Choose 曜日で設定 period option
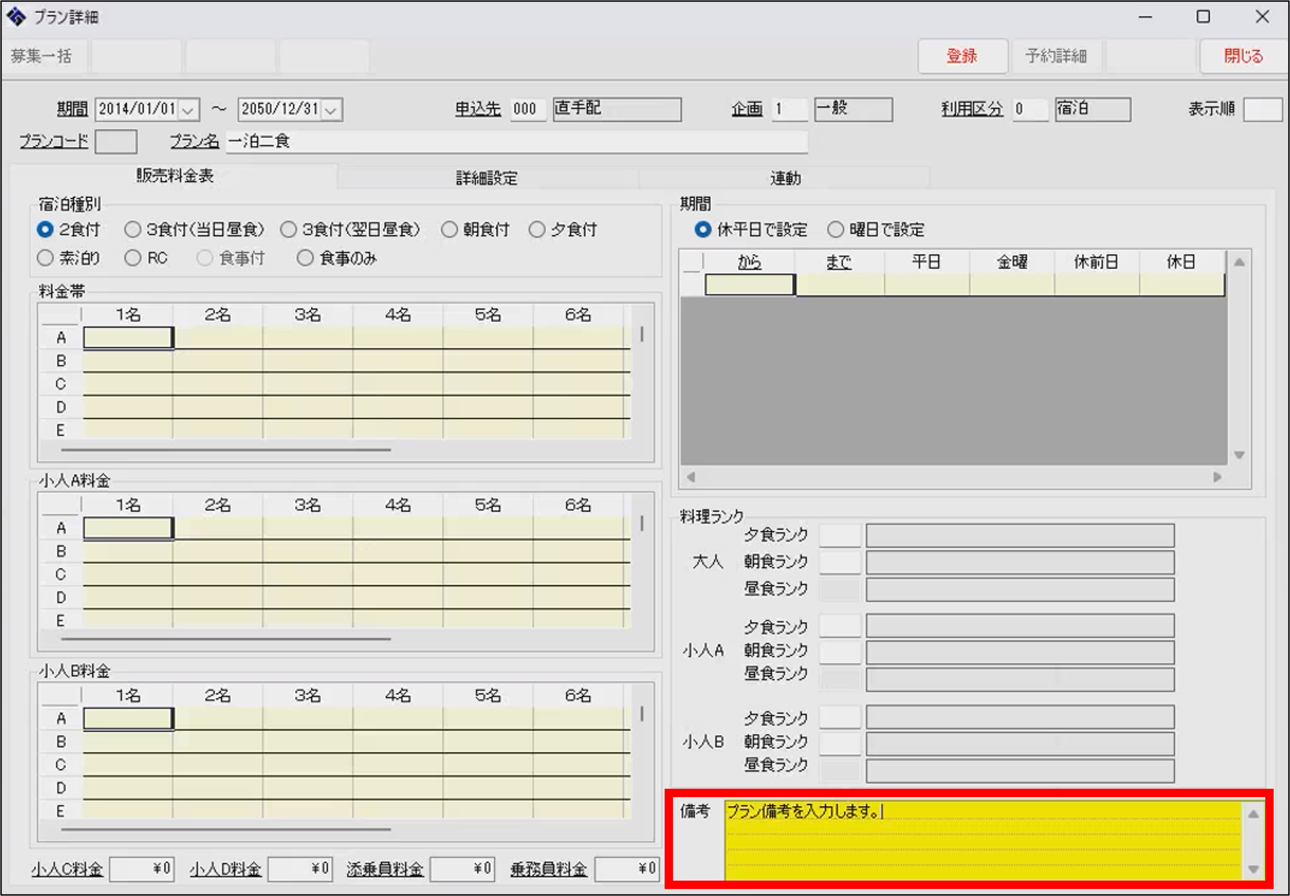This screenshot has height=896, width=1290. pos(835,229)
